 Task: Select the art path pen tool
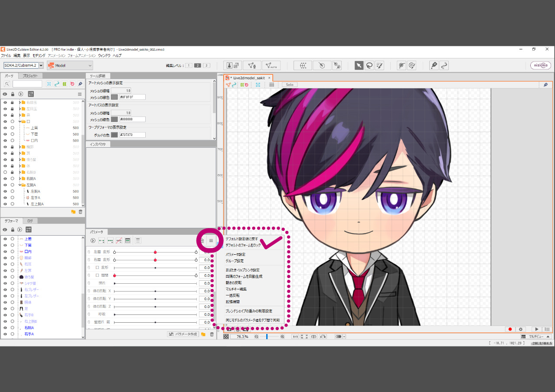434,65
